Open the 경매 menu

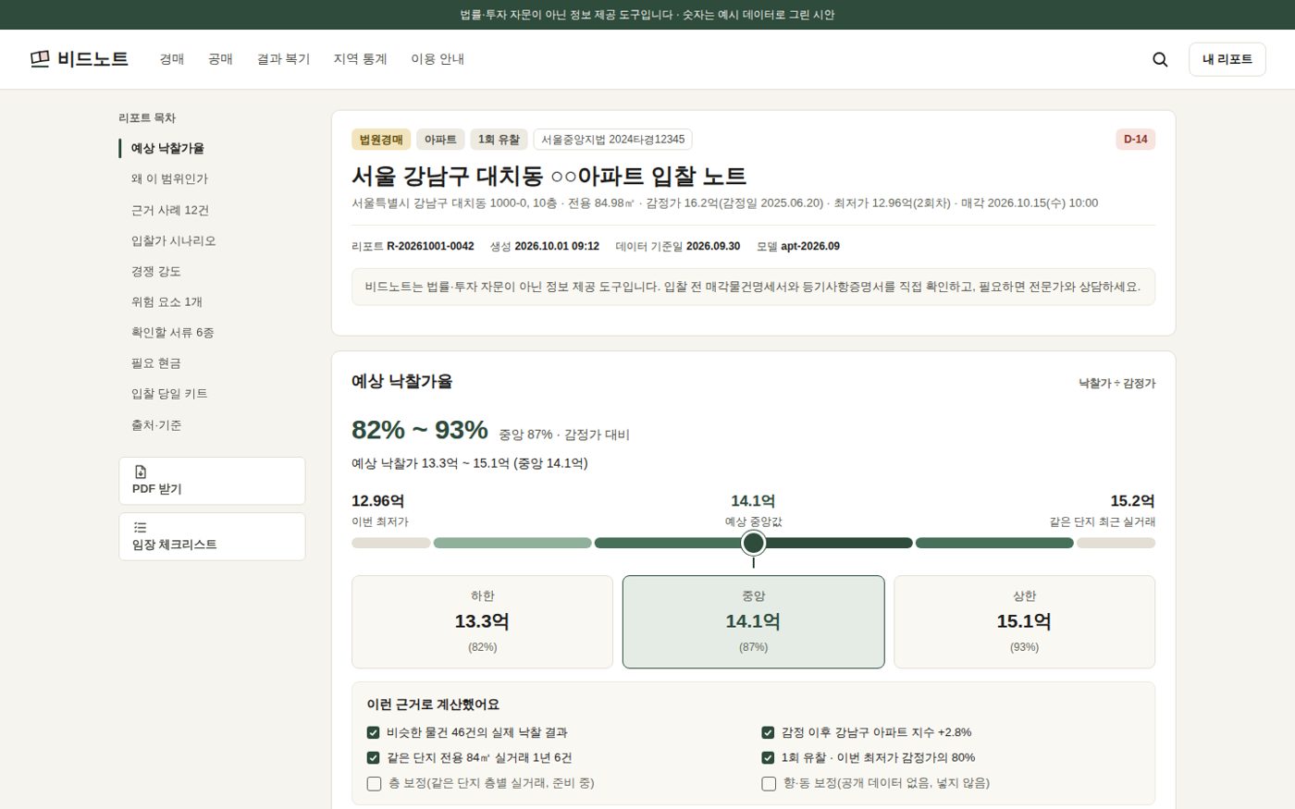click(x=172, y=59)
